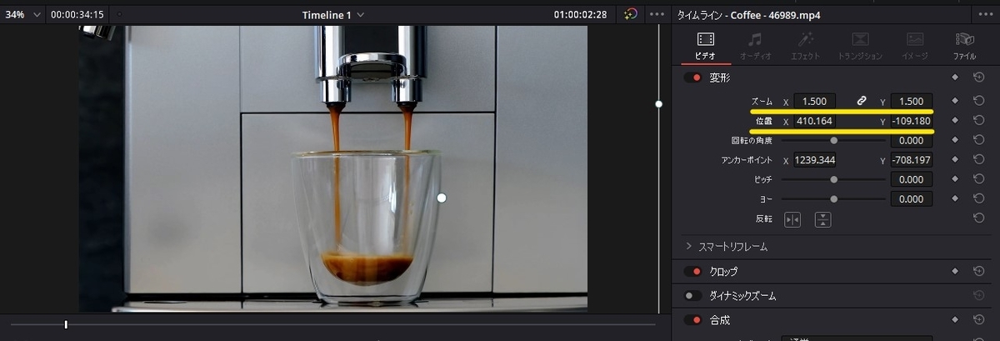
Task: Reset the 位置 values
Action: [979, 121]
